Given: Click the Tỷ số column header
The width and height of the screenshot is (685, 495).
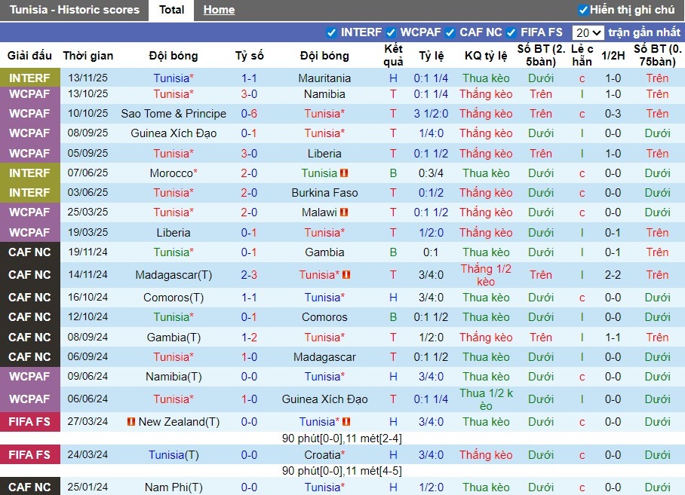Looking at the screenshot, I should pyautogui.click(x=249, y=56).
